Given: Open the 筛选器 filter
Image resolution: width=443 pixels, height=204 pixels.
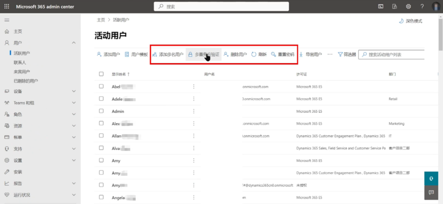Looking at the screenshot, I should (x=347, y=54).
